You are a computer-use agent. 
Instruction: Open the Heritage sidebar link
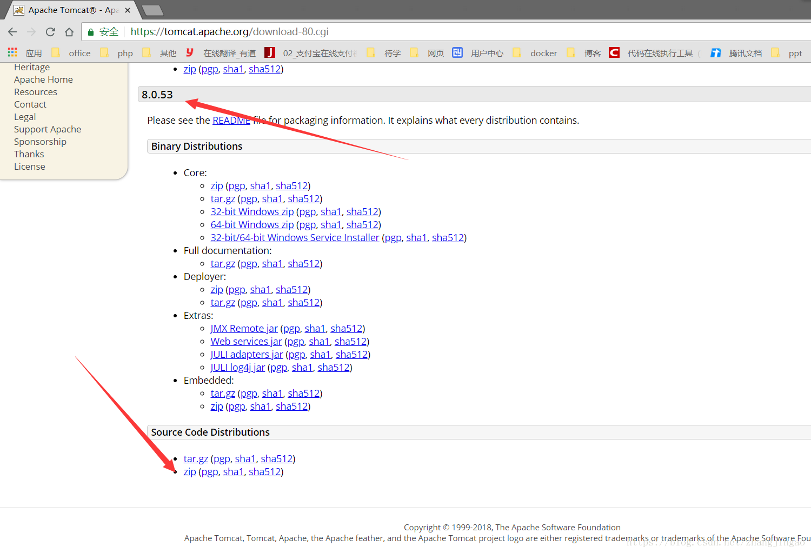point(32,67)
